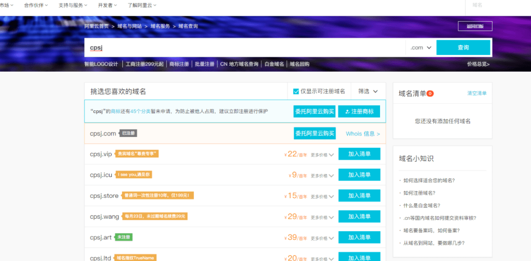Open the .com suffix dropdown
Image resolution: width=531 pixels, height=261 pixels.
point(420,48)
